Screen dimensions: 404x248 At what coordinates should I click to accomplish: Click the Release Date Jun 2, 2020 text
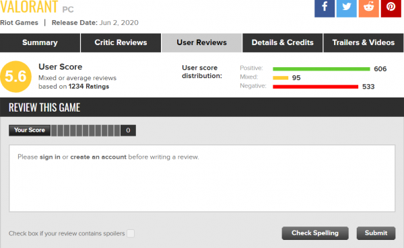pyautogui.click(x=95, y=23)
